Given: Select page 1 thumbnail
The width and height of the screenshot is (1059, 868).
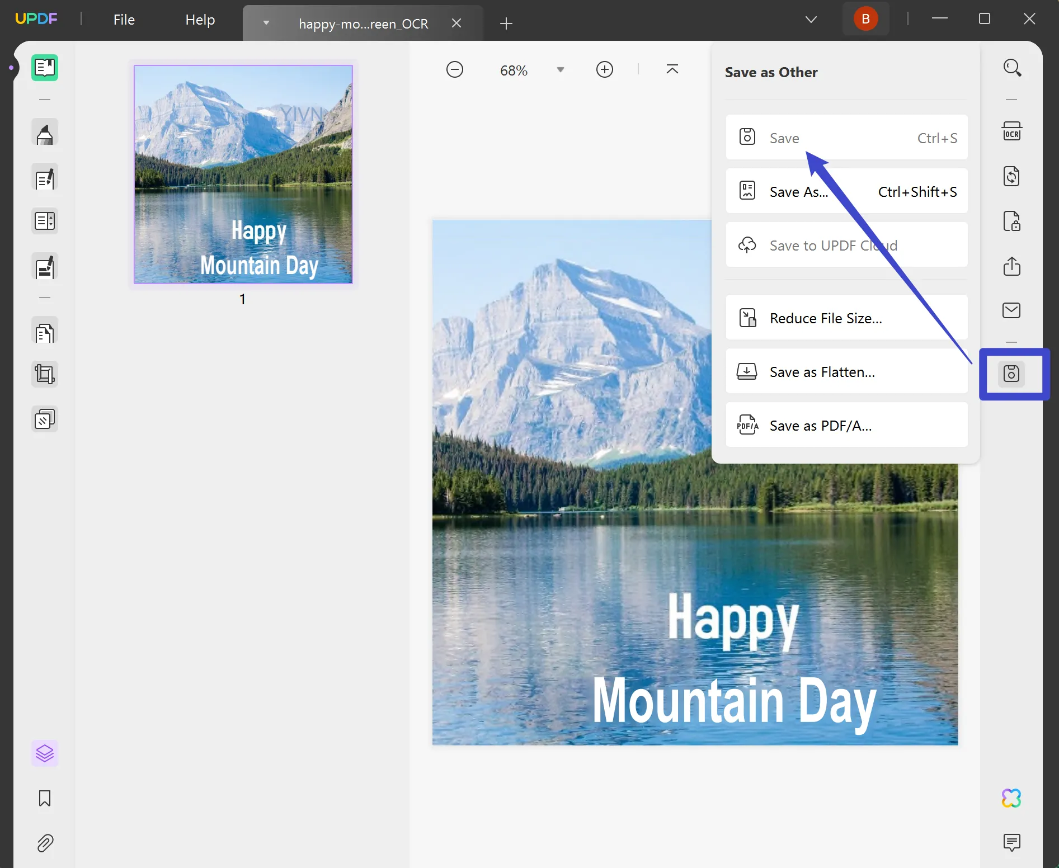Looking at the screenshot, I should [243, 174].
